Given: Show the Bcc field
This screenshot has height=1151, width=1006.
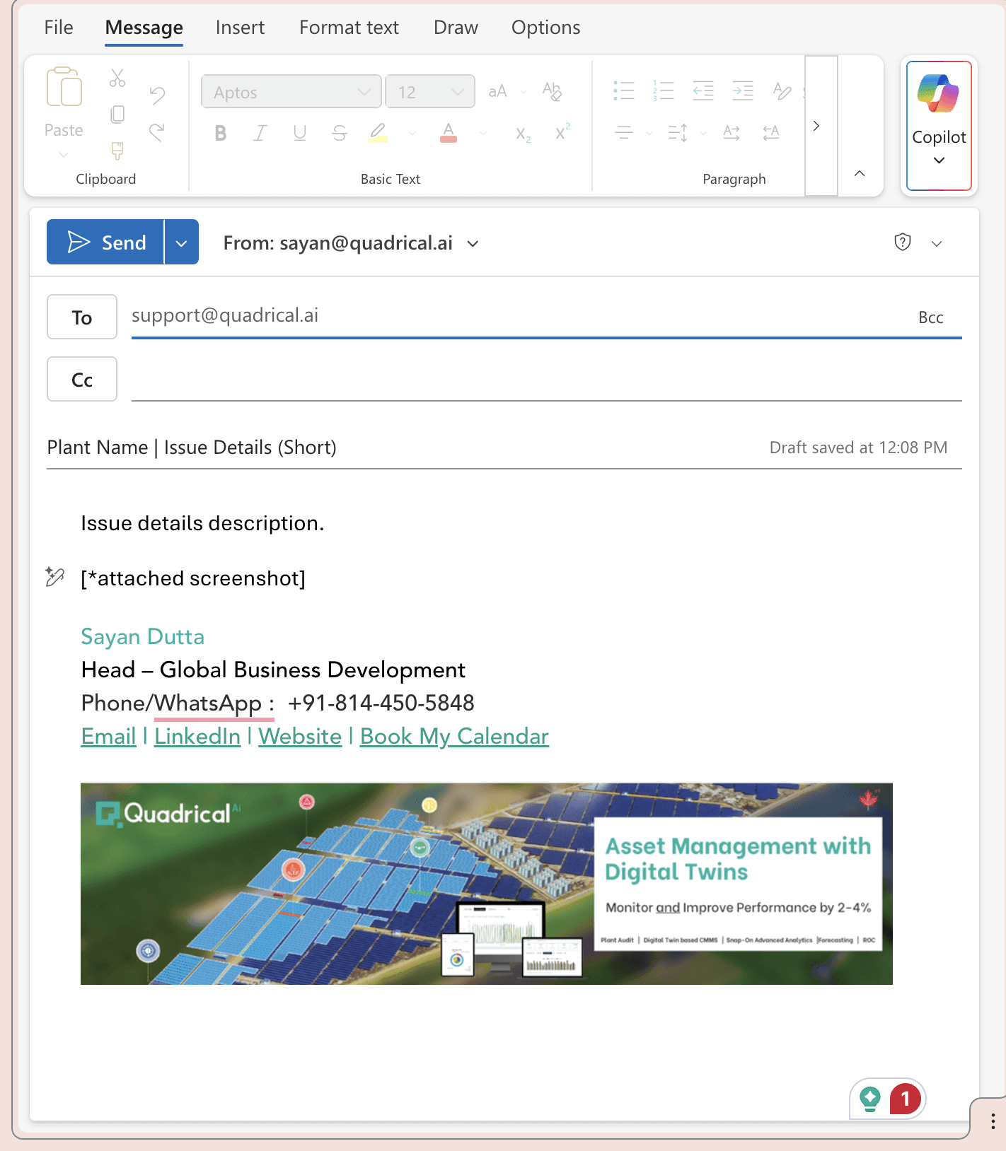Looking at the screenshot, I should 931,317.
